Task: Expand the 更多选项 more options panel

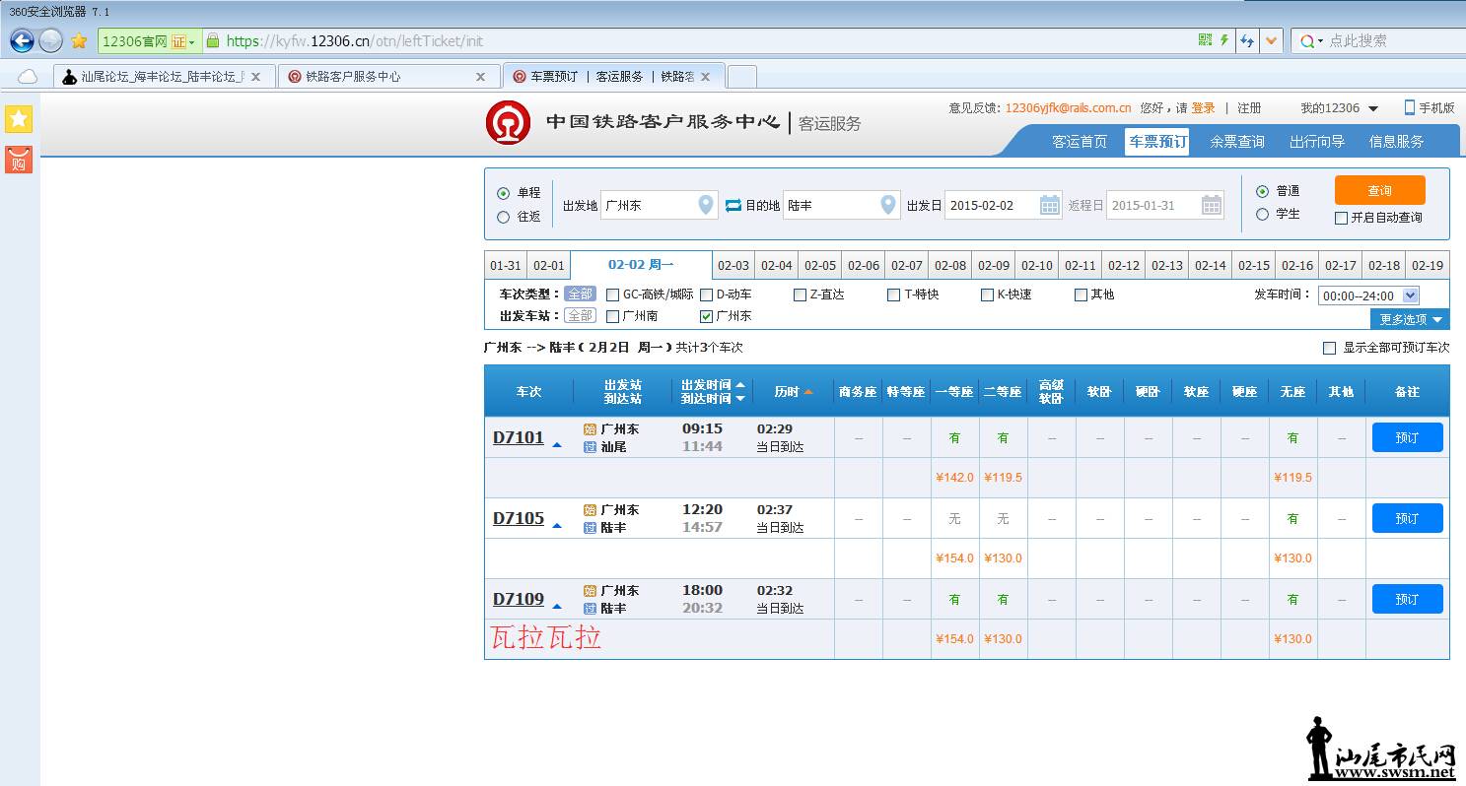Action: 1410,319
